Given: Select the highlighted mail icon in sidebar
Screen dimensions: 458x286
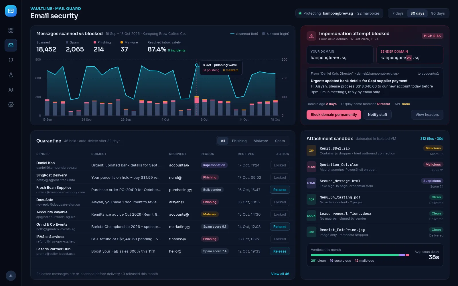Looking at the screenshot, I should [x=11, y=45].
